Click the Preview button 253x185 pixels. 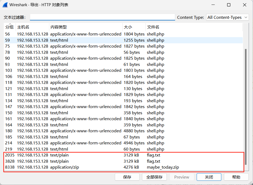click(x=182, y=177)
